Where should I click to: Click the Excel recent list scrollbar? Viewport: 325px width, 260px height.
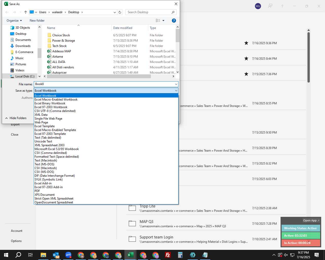[x=308, y=57]
